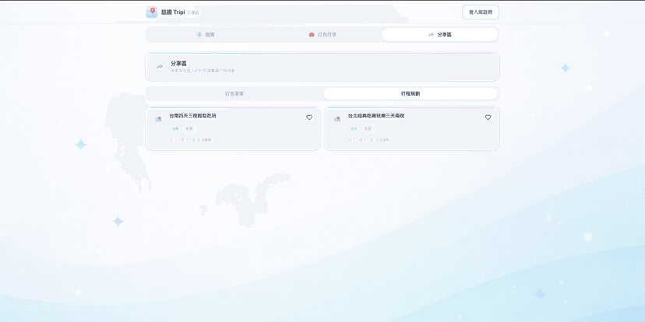Click the 台南 location tag
Viewport: 645px width, 322px height.
coord(175,129)
